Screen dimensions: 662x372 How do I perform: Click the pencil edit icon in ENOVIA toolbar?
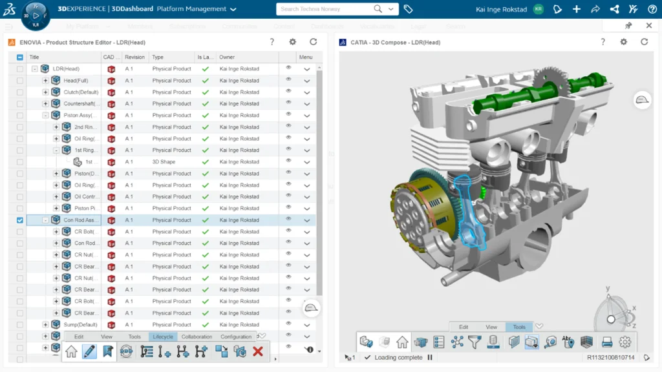click(89, 351)
